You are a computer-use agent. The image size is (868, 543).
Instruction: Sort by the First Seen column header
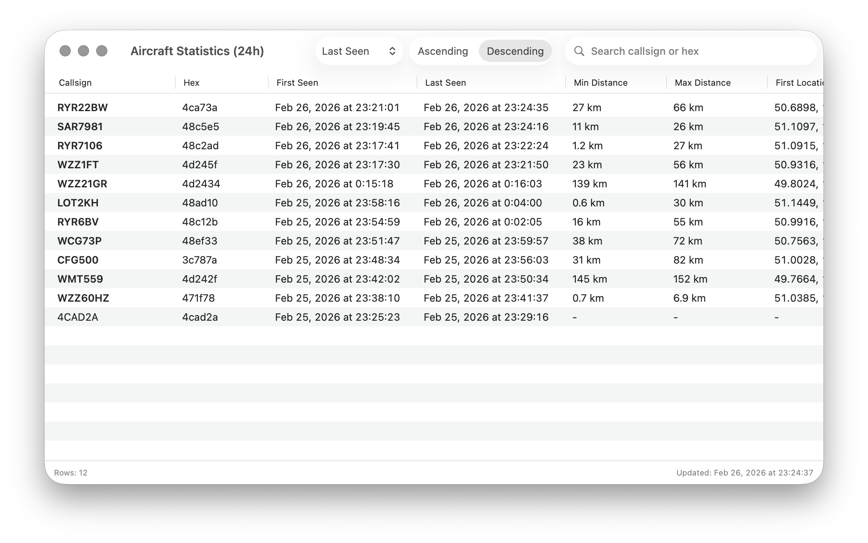point(297,83)
